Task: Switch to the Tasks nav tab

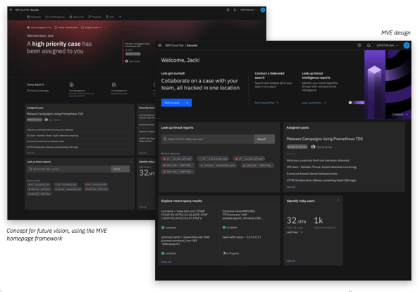Action: pos(110,17)
